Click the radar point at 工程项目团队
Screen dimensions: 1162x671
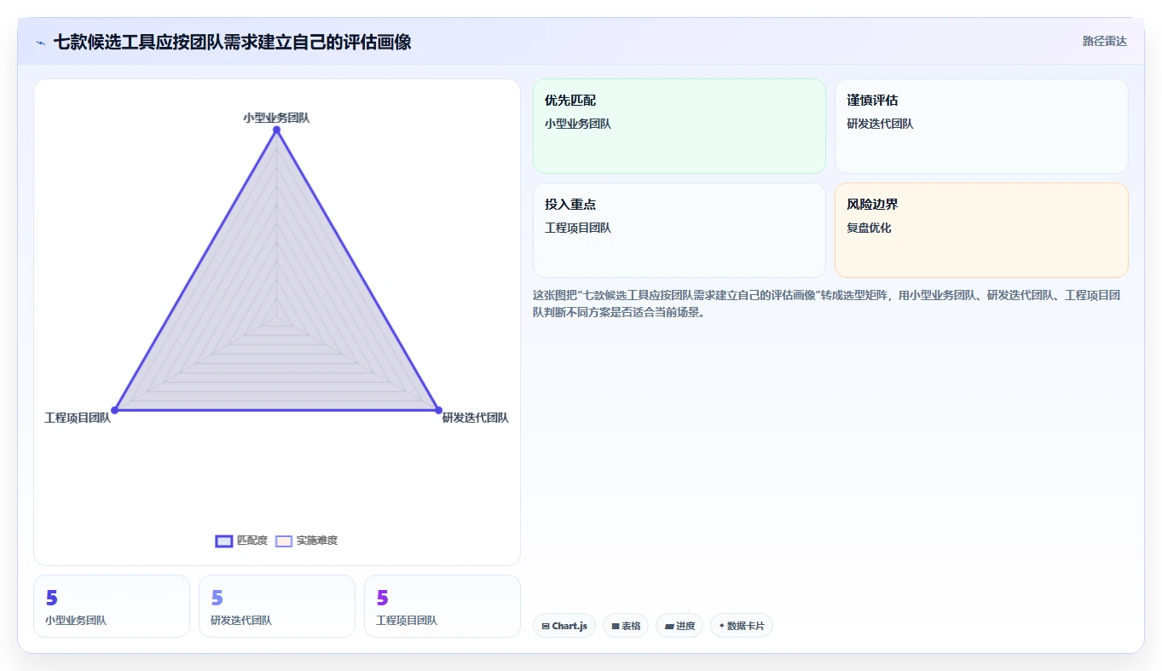114,410
